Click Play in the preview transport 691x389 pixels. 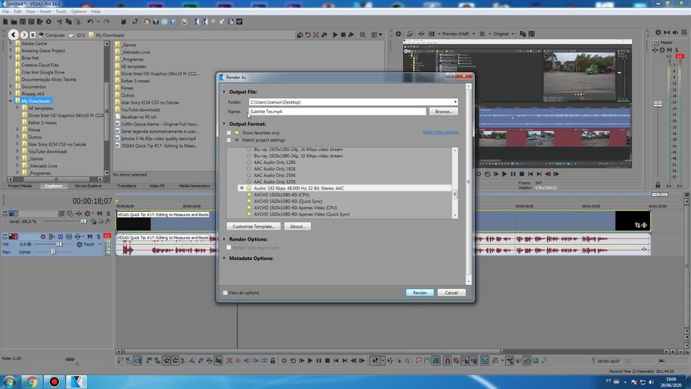tap(505, 174)
